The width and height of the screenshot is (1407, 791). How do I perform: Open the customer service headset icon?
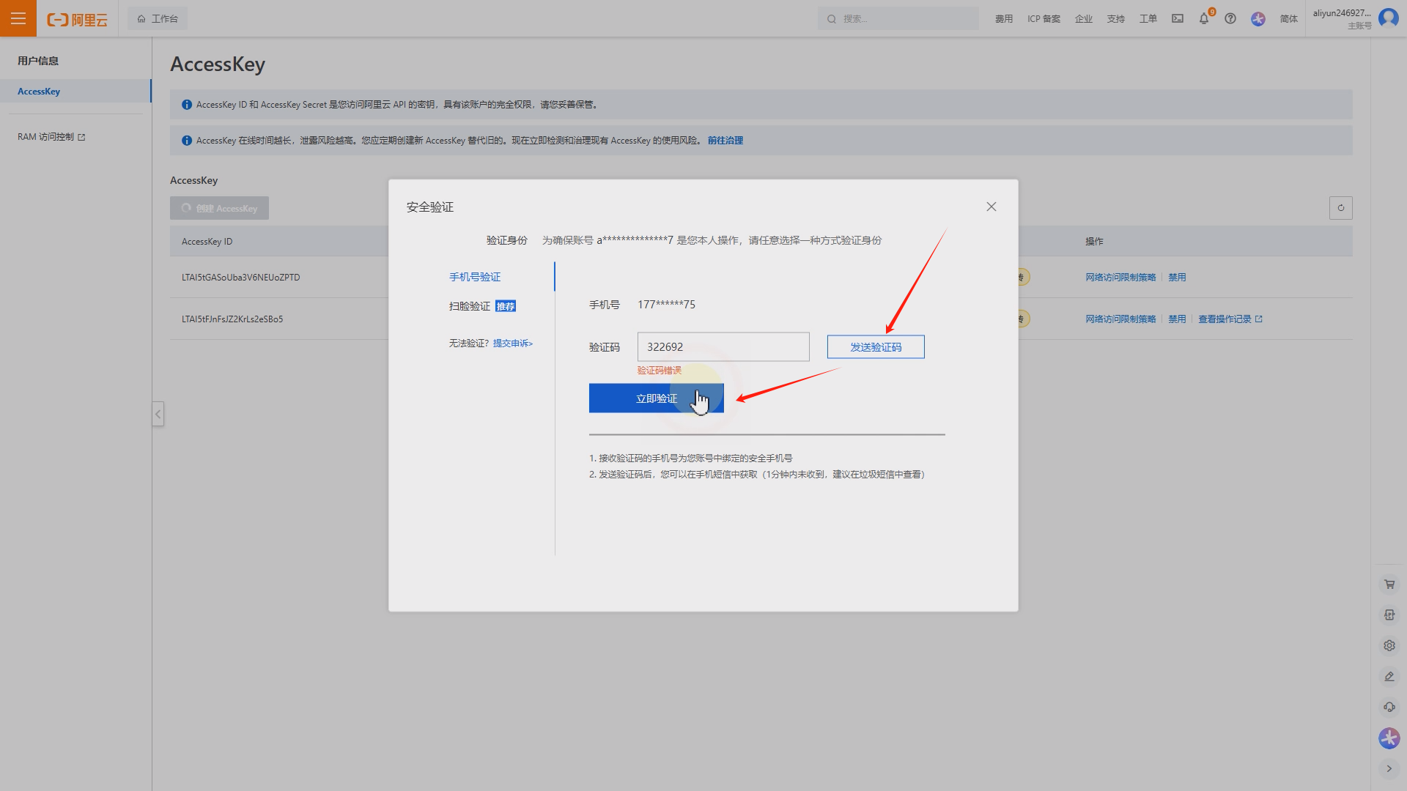pos(1389,708)
